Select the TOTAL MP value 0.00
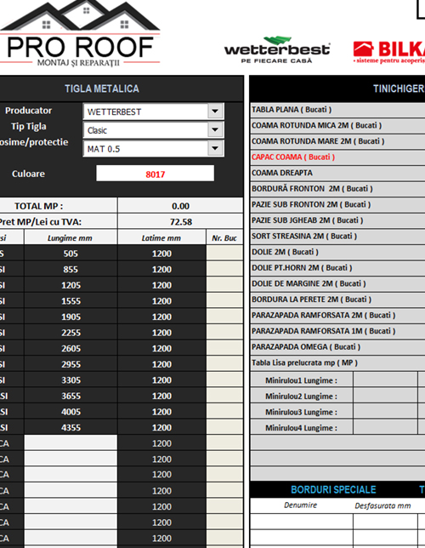425x548 pixels. [x=180, y=206]
